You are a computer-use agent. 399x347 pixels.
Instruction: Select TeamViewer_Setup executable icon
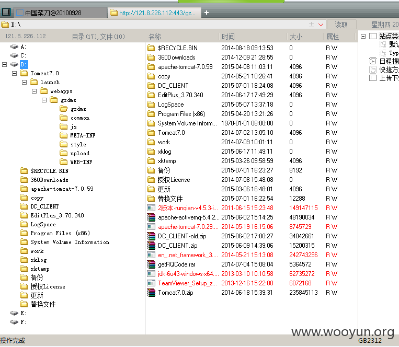151,283
